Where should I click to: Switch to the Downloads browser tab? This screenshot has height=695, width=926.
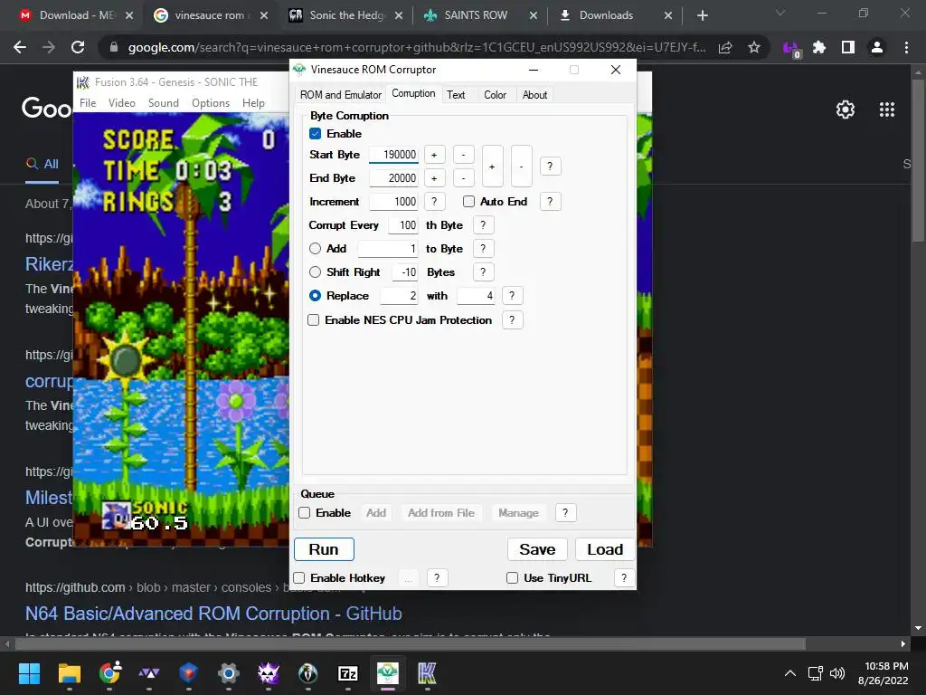coord(614,15)
